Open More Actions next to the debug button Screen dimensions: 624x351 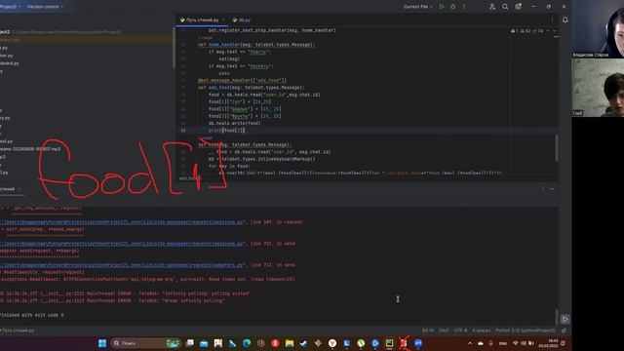click(x=464, y=7)
